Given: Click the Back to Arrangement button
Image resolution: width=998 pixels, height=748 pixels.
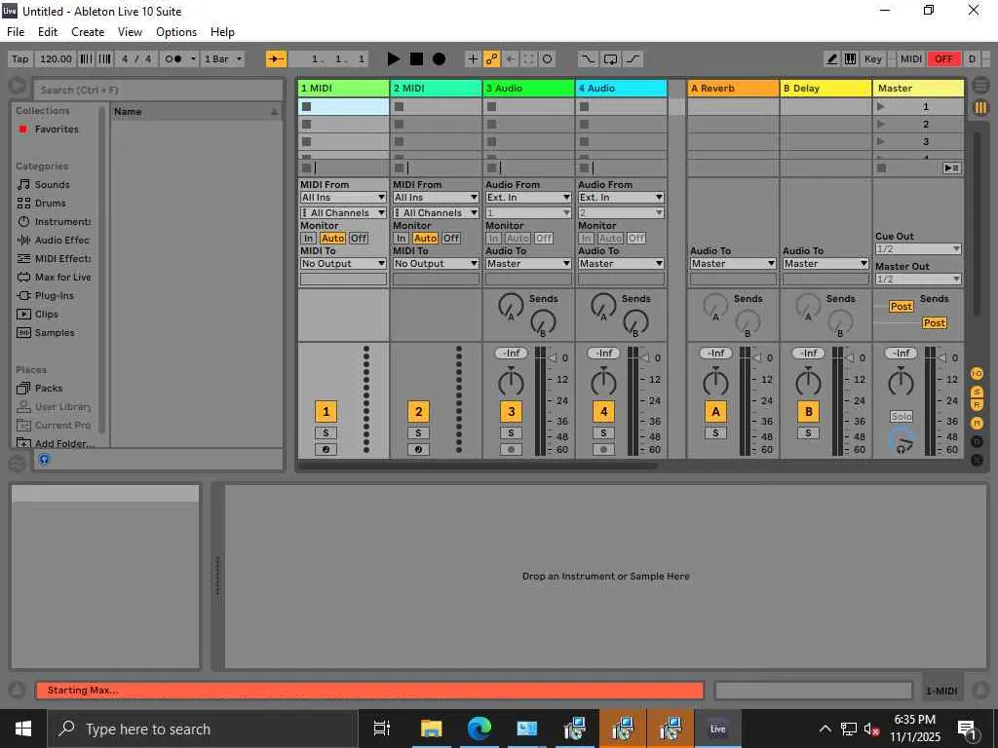Looking at the screenshot, I should pyautogui.click(x=951, y=168).
